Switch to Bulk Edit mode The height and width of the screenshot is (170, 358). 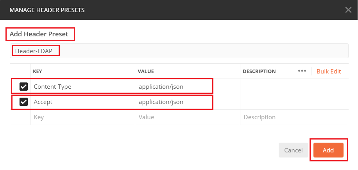[x=328, y=71]
